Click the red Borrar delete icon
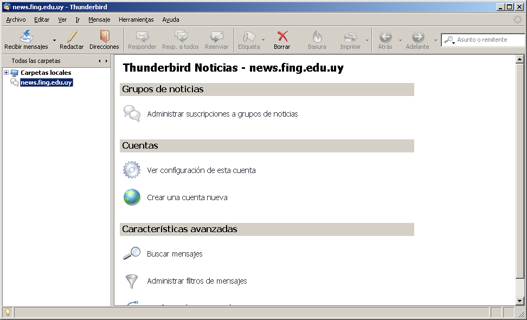527x320 pixels. point(282,36)
